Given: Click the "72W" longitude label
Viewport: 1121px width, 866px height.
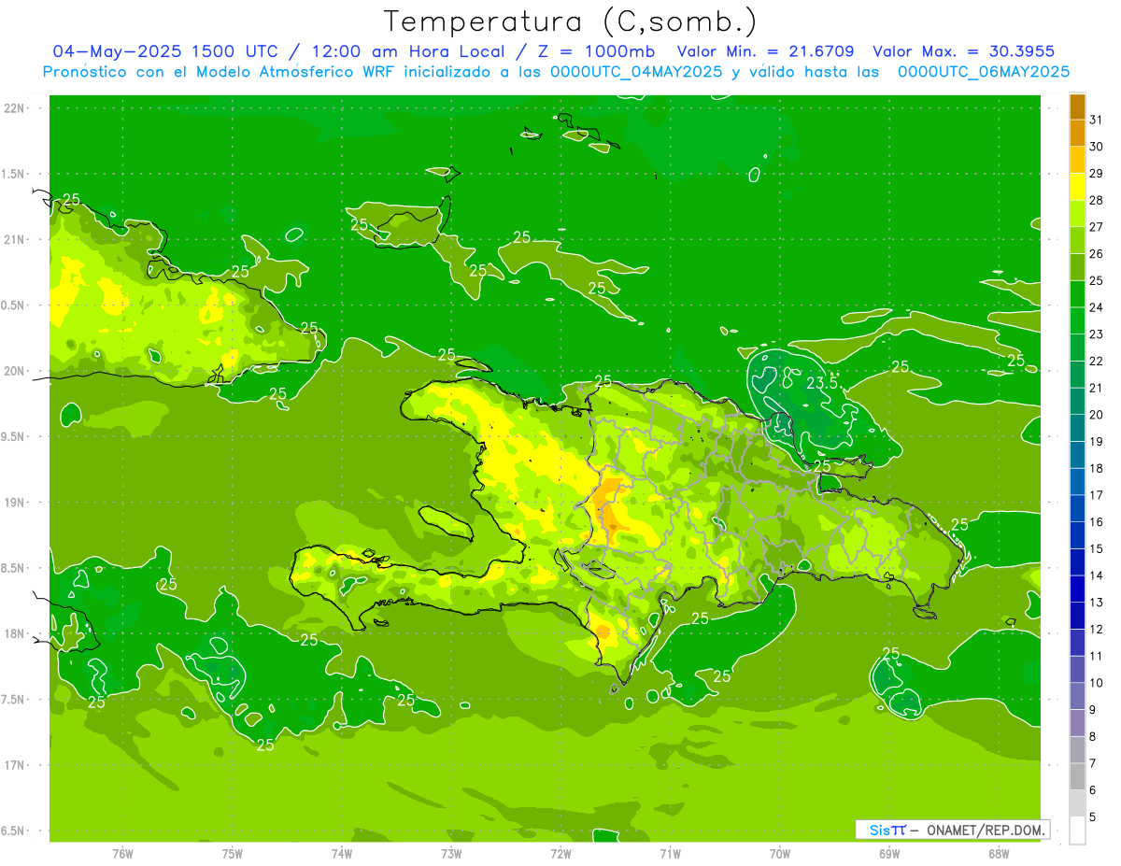Looking at the screenshot, I should [x=560, y=854].
